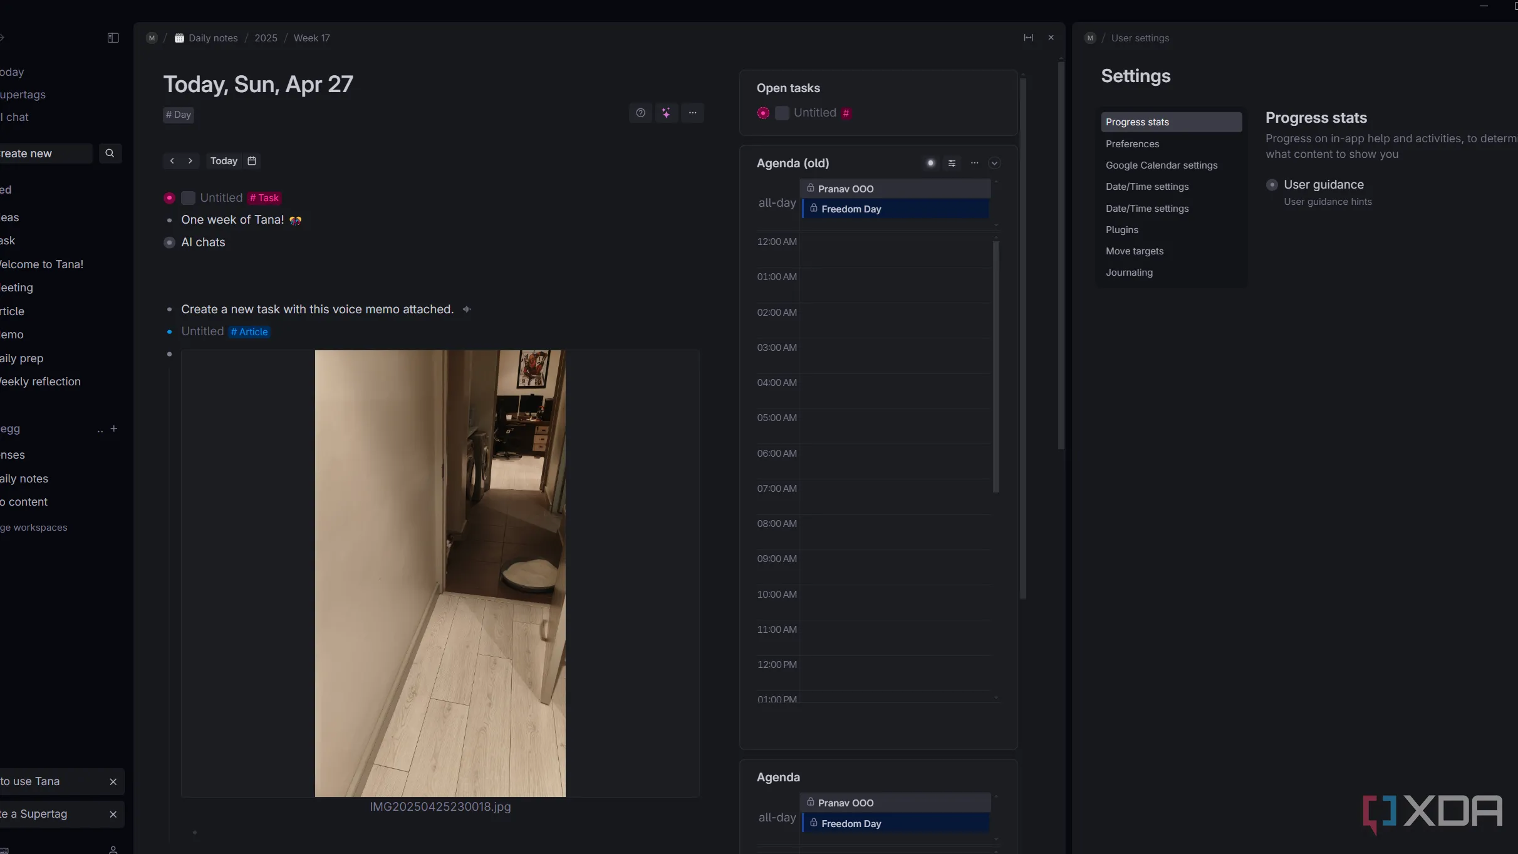Click the voice memo waveform icon
Screen dimensions: 1518x854
coord(467,309)
